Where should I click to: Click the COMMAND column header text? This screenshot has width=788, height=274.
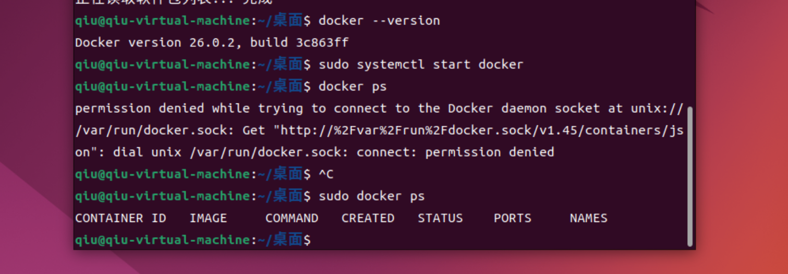click(292, 218)
